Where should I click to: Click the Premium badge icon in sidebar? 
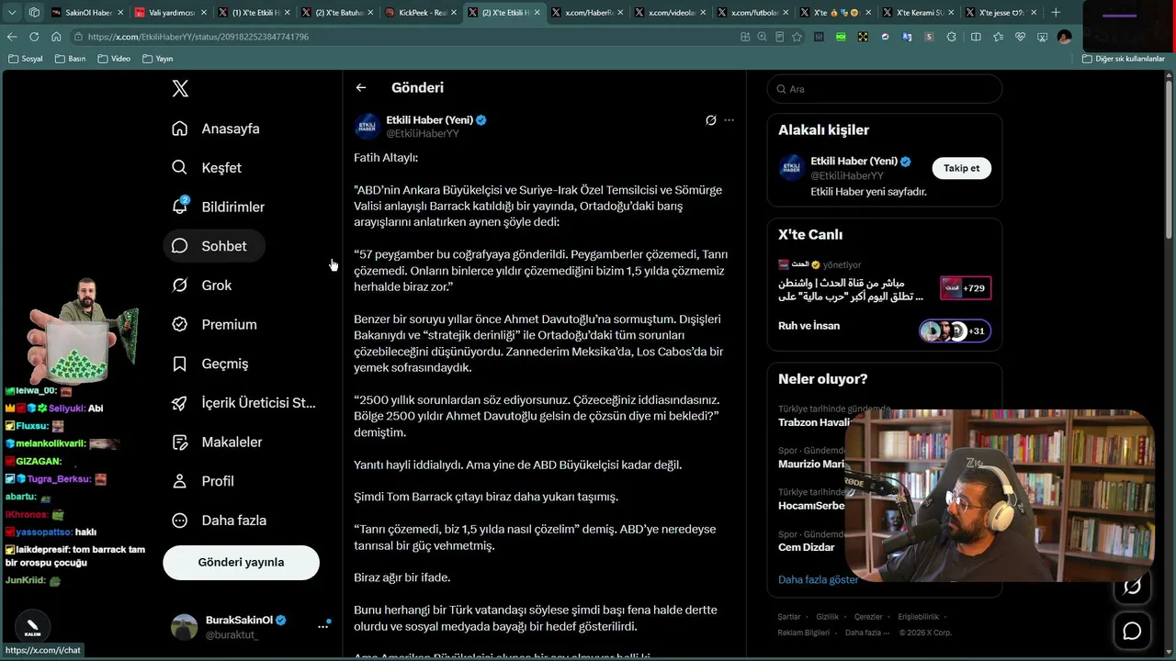coord(180,324)
